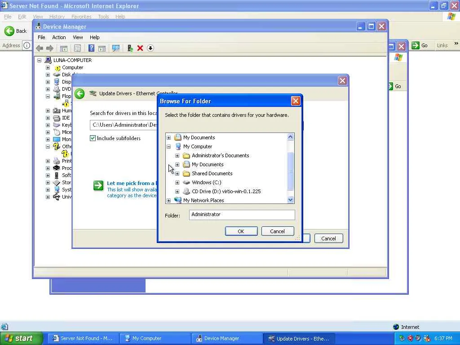Screen dimensions: 460x345
Task: Click the Folder name input field
Action: click(x=242, y=215)
